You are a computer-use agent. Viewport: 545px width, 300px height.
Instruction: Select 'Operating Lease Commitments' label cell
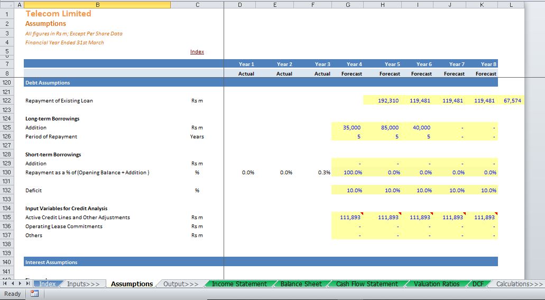[x=64, y=227]
